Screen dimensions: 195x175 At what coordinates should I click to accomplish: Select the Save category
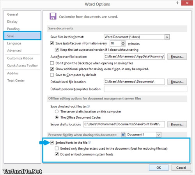click(x=22, y=36)
